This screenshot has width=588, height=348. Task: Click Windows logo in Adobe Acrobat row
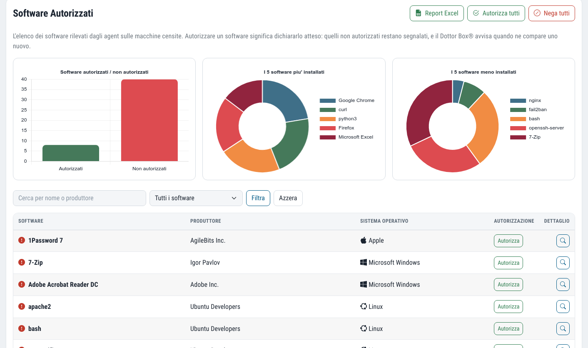[x=364, y=285]
